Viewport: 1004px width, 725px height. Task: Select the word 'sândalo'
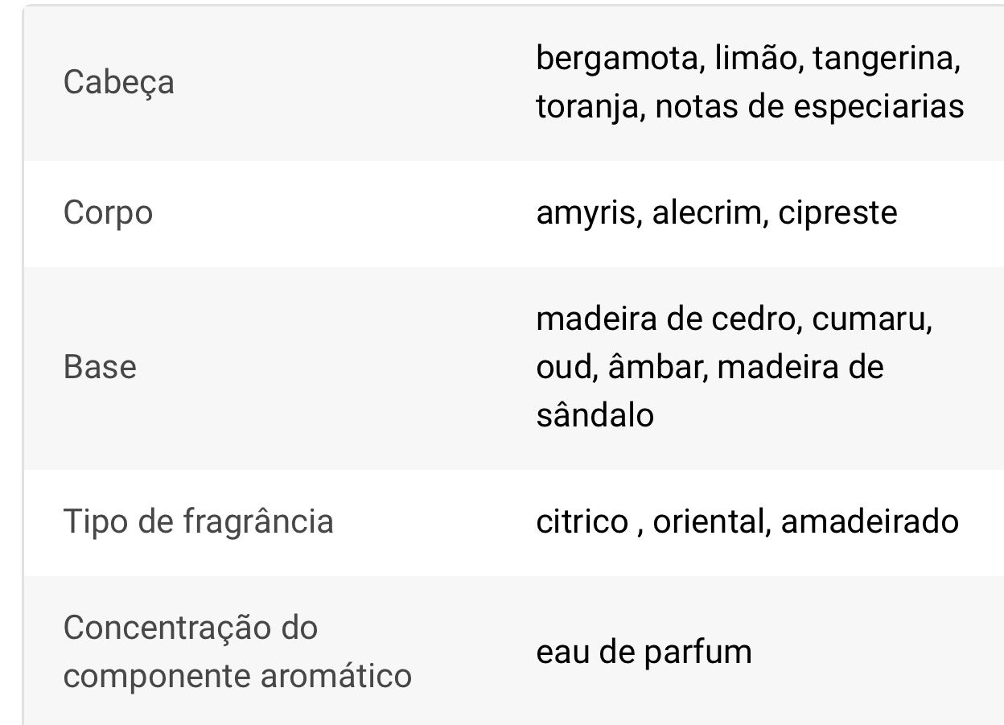tap(595, 415)
